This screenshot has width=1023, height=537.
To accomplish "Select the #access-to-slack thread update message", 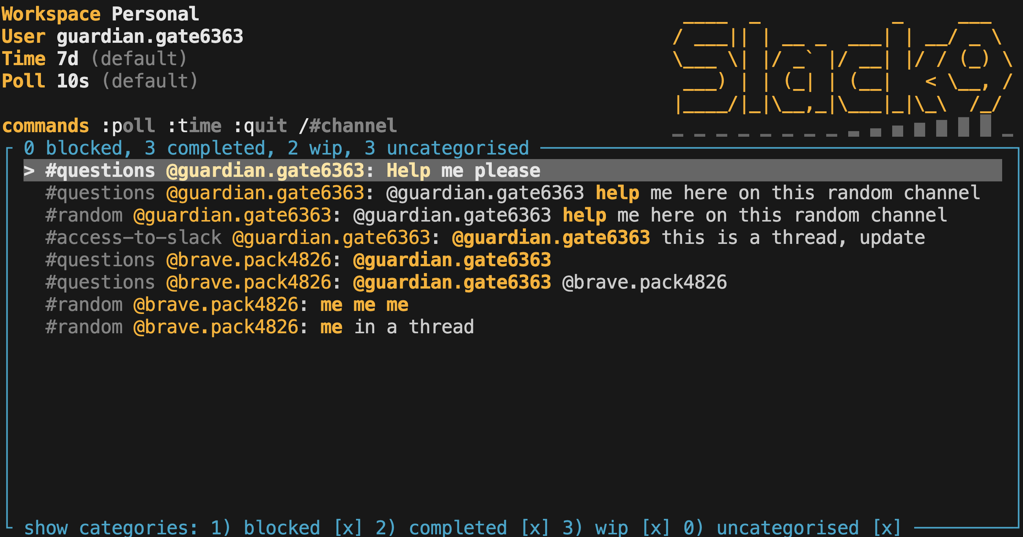I will click(x=477, y=237).
